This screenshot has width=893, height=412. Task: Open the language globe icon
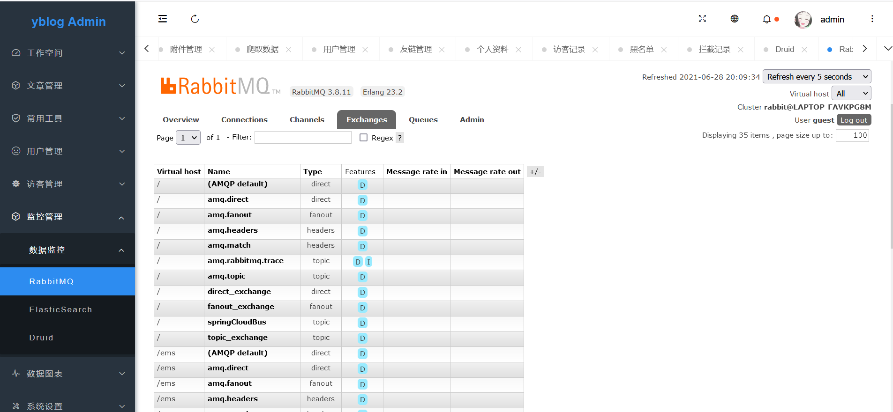click(735, 19)
